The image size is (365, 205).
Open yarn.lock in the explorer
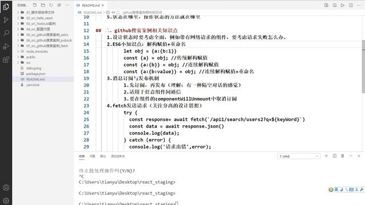pyautogui.click(x=43, y=85)
